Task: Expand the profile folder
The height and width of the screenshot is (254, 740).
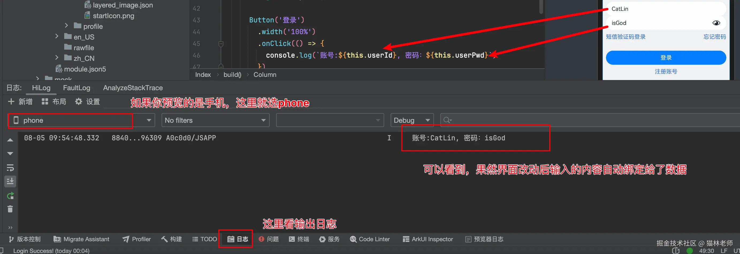Action: tap(66, 26)
